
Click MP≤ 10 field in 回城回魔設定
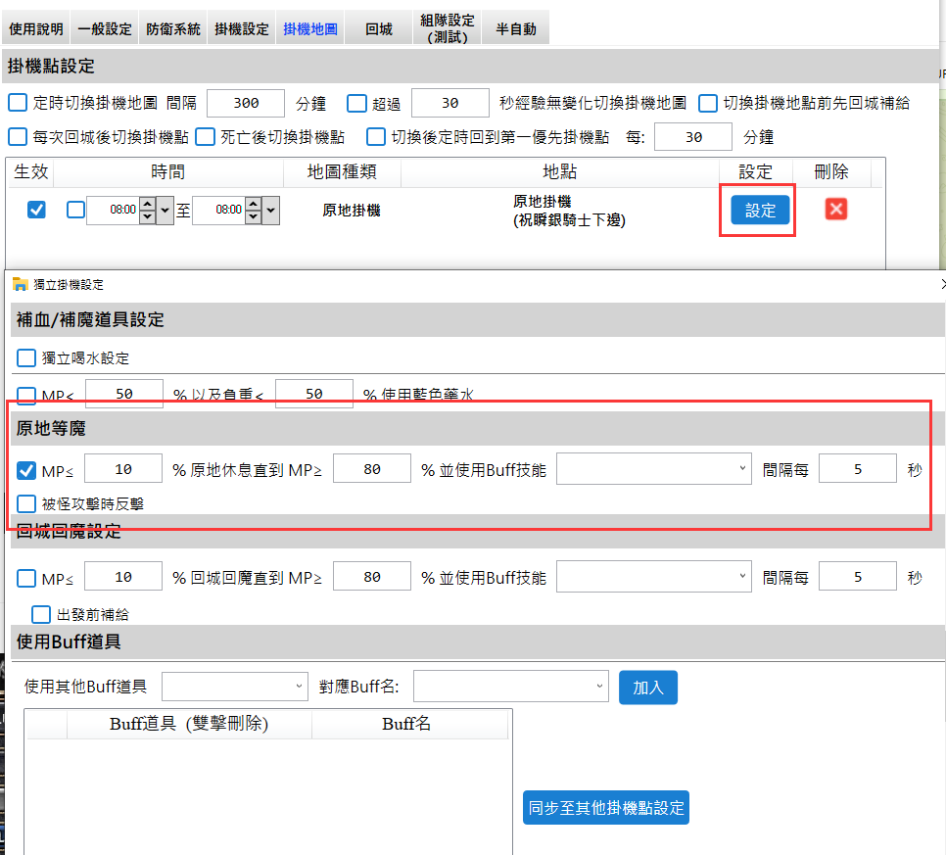(123, 577)
